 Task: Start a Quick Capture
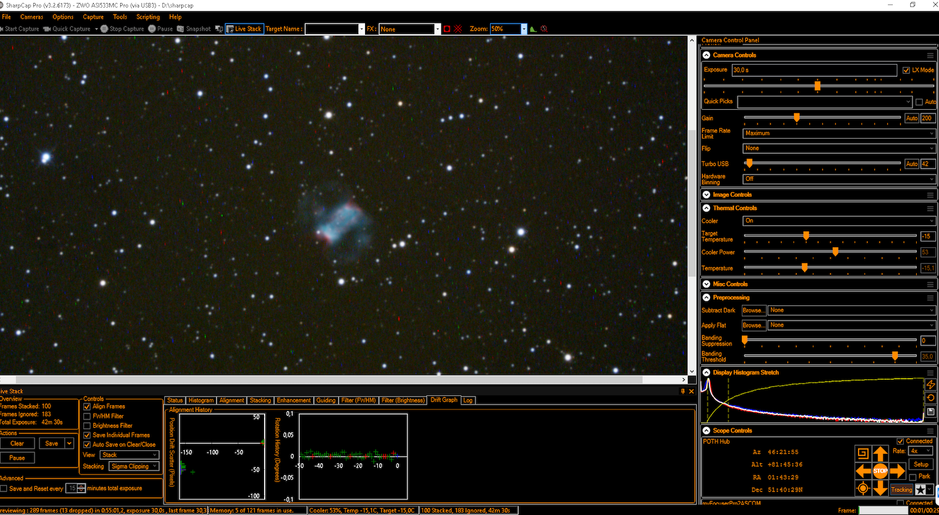tap(67, 29)
